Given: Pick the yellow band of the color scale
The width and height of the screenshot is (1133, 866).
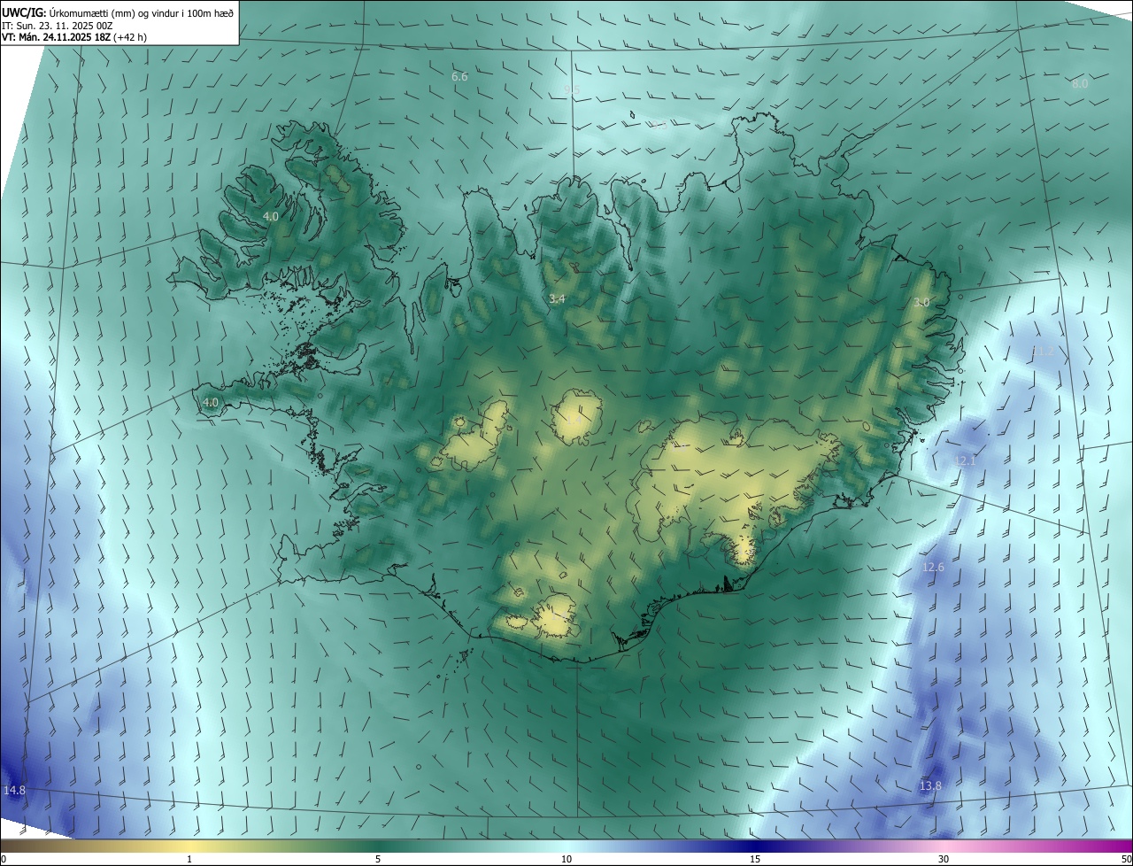Looking at the screenshot, I should click(189, 846).
